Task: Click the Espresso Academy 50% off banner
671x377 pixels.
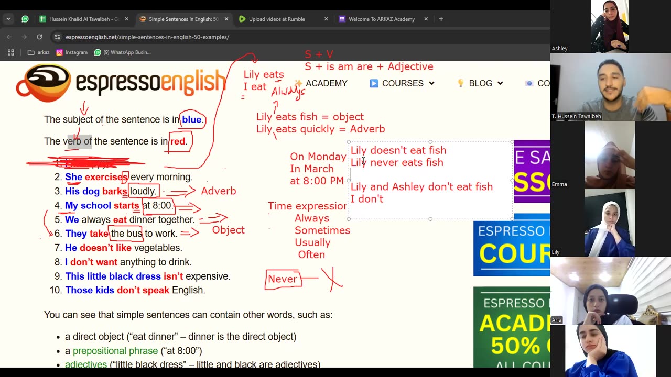Action: (512, 327)
